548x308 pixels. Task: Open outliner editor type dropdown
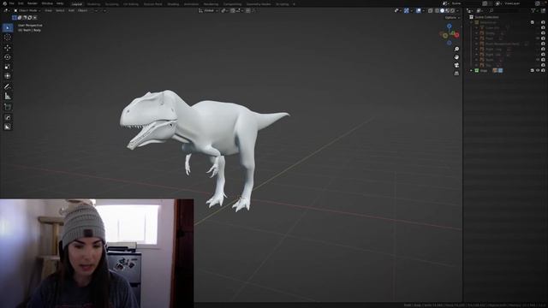point(470,11)
